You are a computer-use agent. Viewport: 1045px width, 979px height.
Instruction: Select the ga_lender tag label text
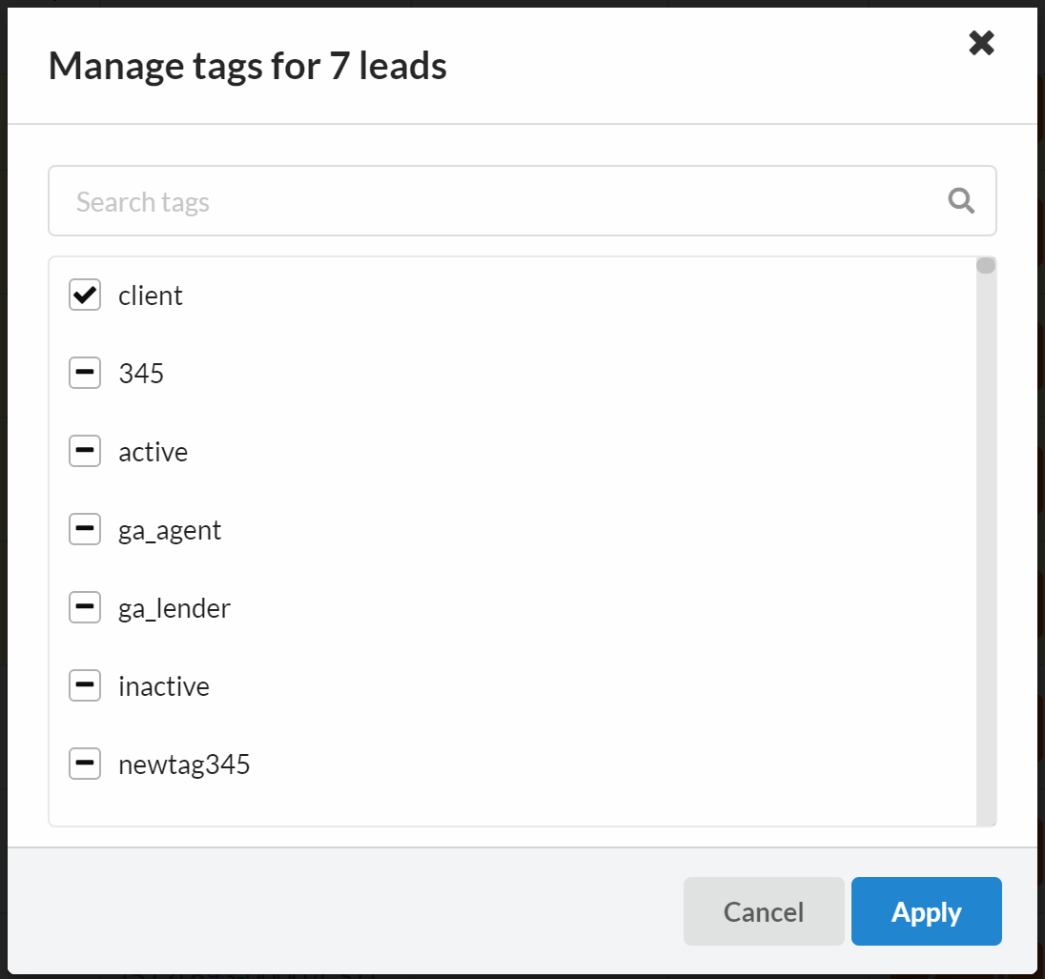click(173, 607)
